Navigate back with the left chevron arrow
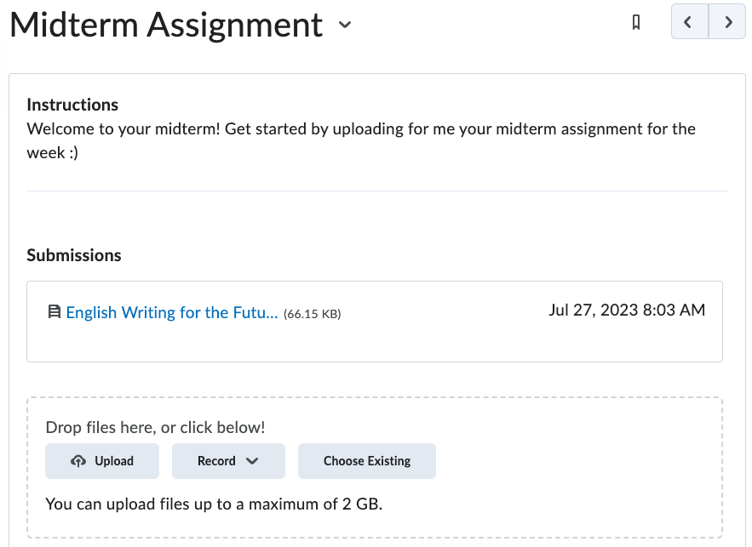Image resolution: width=752 pixels, height=547 pixels. 689,22
